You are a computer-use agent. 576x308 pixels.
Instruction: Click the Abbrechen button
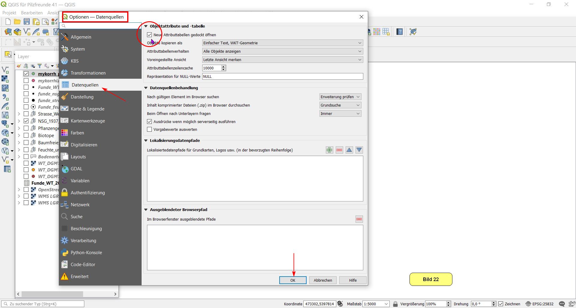click(323, 280)
